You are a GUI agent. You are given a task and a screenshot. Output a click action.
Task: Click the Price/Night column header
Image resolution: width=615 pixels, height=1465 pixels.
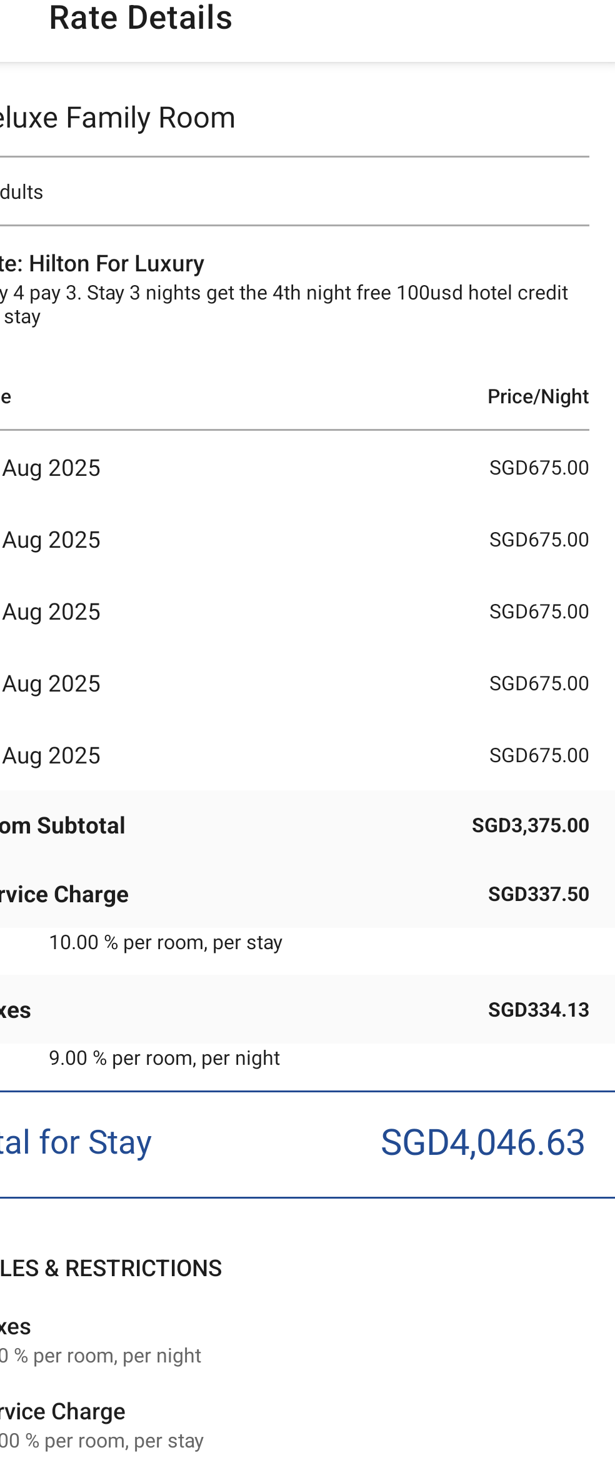pyautogui.click(x=538, y=396)
